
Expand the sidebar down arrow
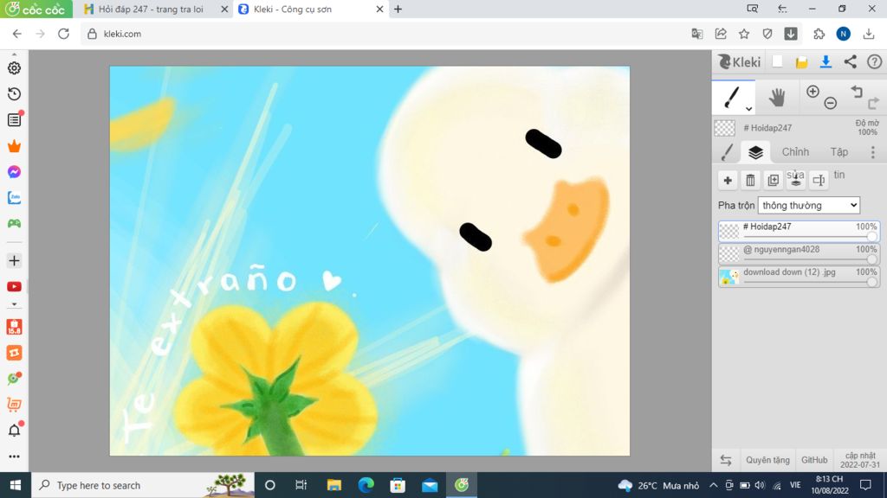14,304
